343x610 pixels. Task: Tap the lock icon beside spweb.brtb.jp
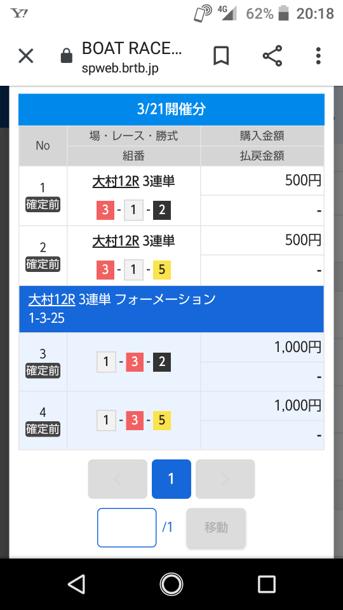coord(67,56)
